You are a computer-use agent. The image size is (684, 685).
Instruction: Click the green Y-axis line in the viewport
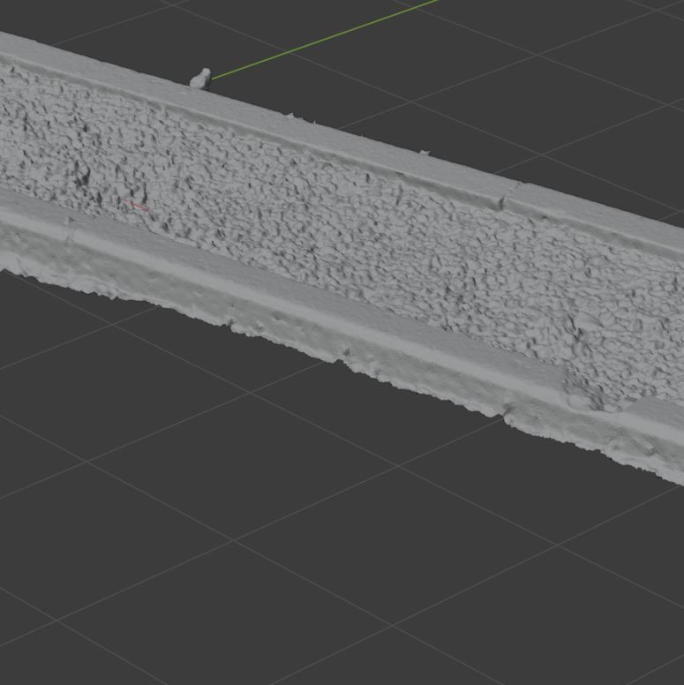coord(325,40)
